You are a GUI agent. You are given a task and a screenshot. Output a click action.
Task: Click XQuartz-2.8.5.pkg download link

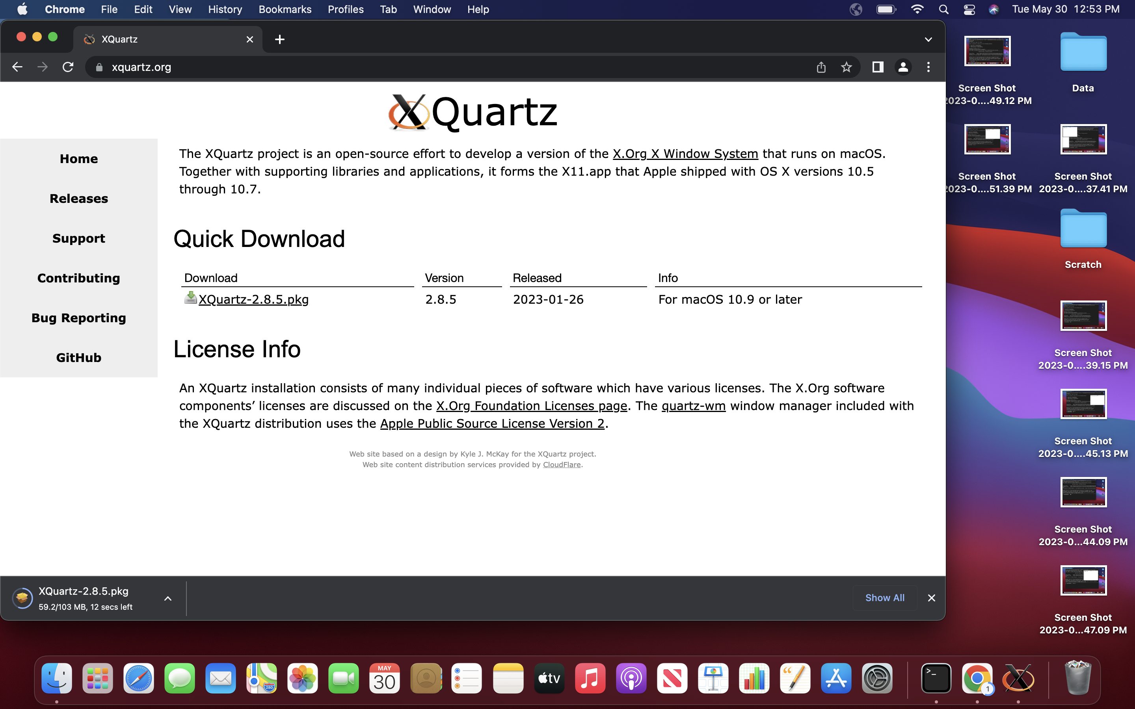(253, 299)
